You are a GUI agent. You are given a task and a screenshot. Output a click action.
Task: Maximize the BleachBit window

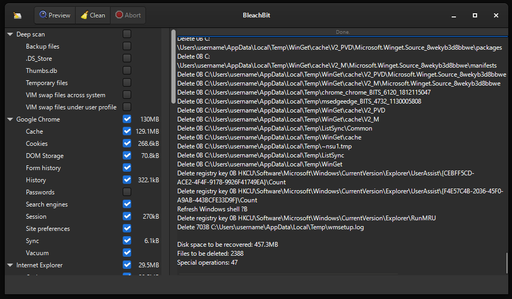pyautogui.click(x=475, y=15)
